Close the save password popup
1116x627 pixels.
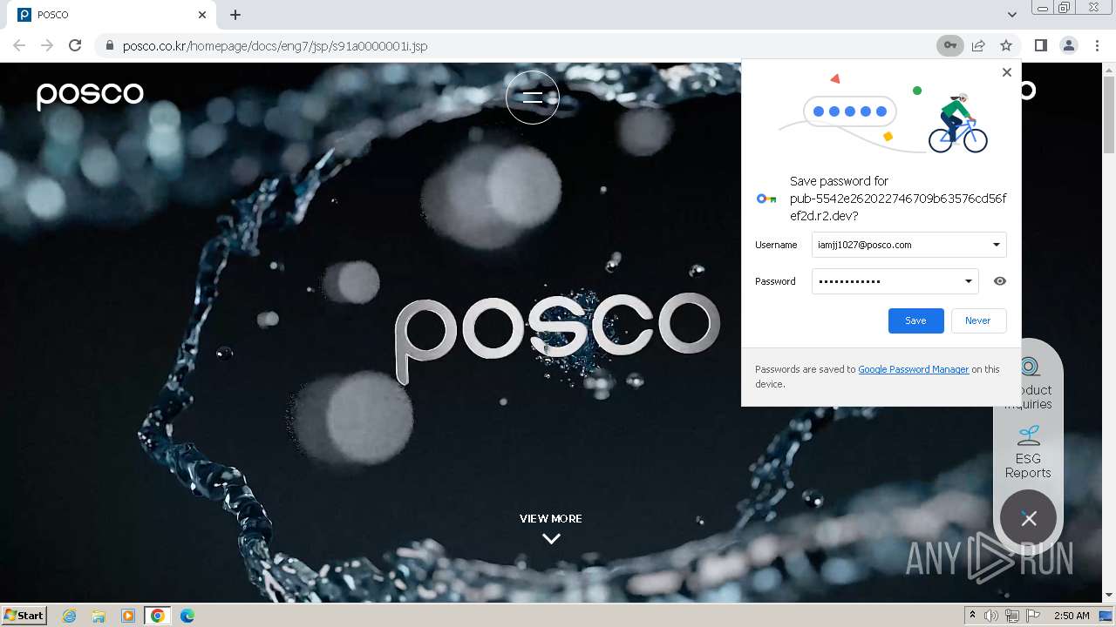pyautogui.click(x=1007, y=72)
